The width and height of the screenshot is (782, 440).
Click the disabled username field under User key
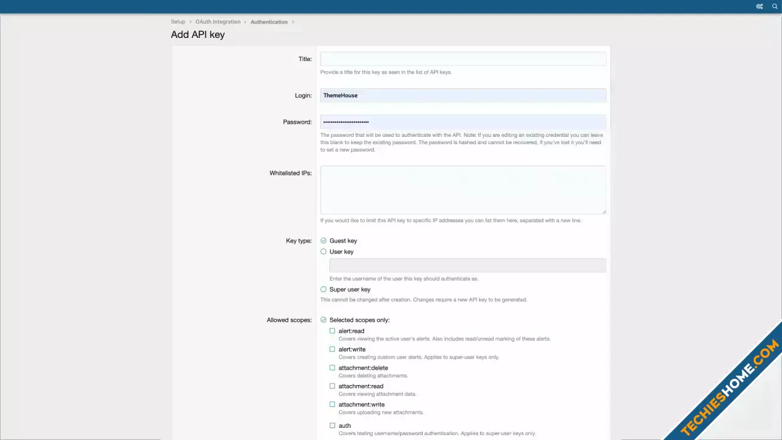(468, 265)
